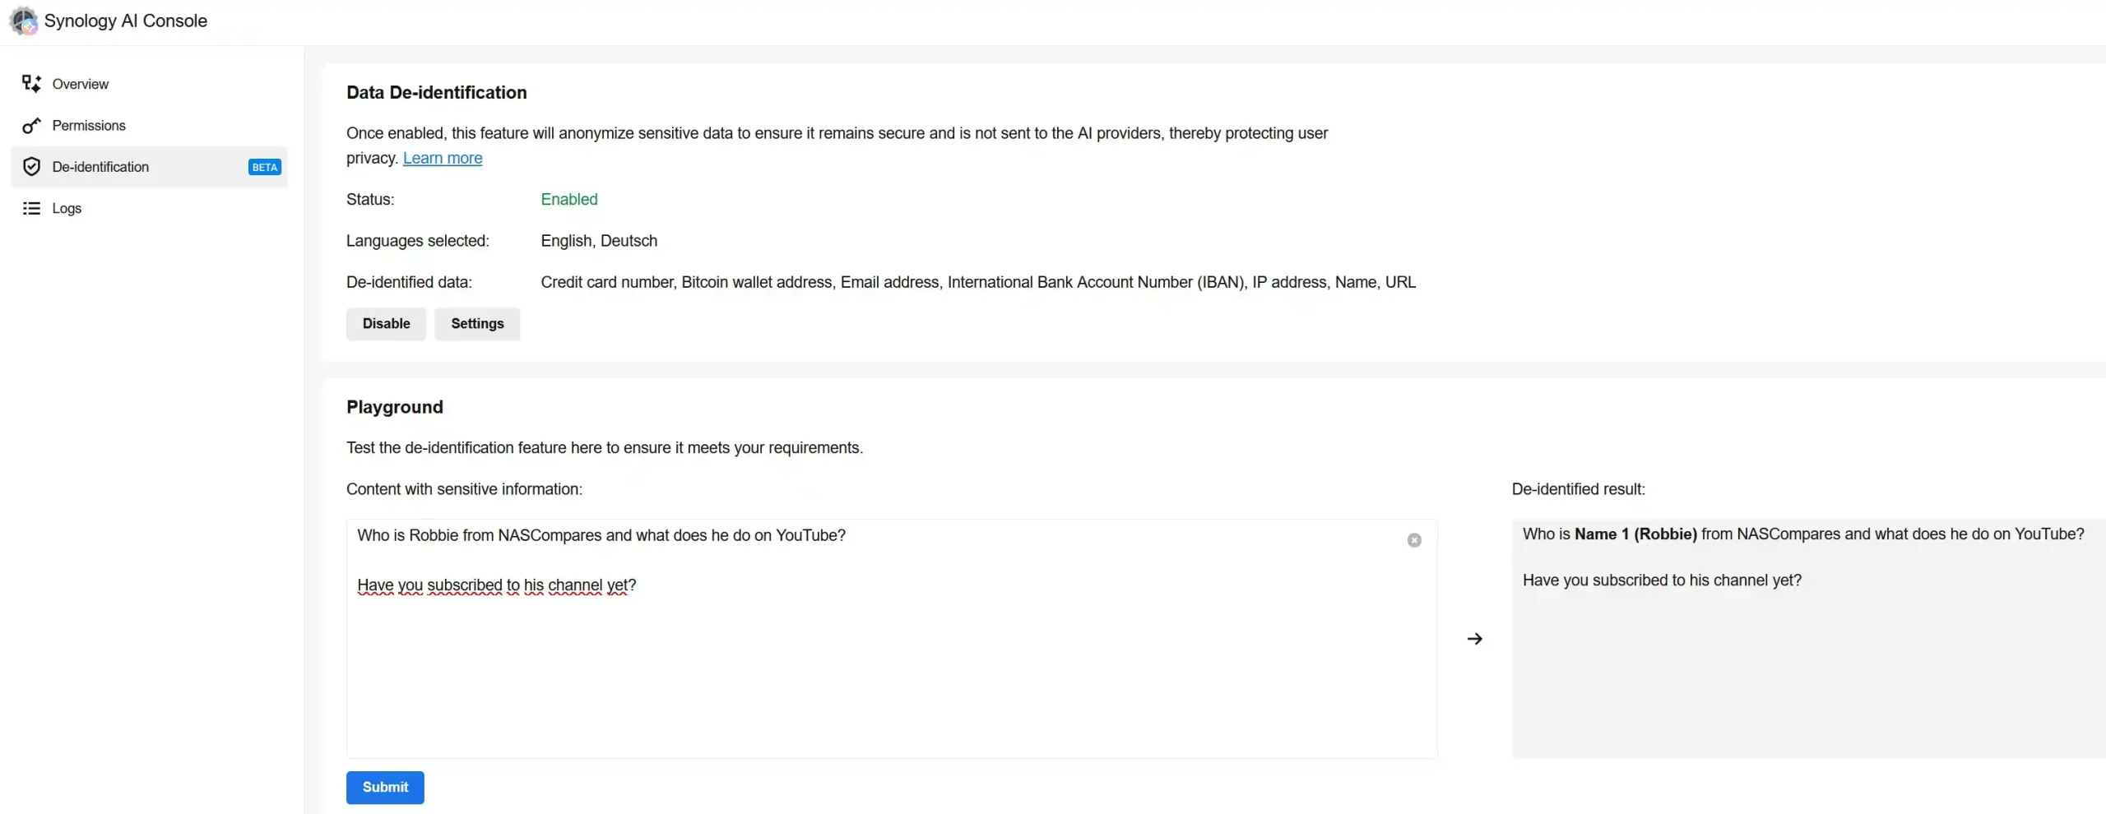Click the Overview sparkle icon in the sidebar
The height and width of the screenshot is (814, 2106).
(x=31, y=84)
